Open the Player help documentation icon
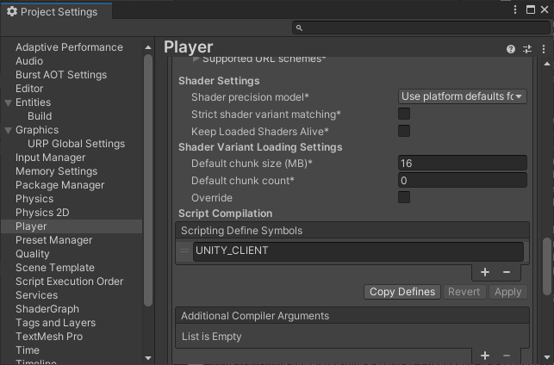Image resolution: width=554 pixels, height=365 pixels. pos(511,49)
